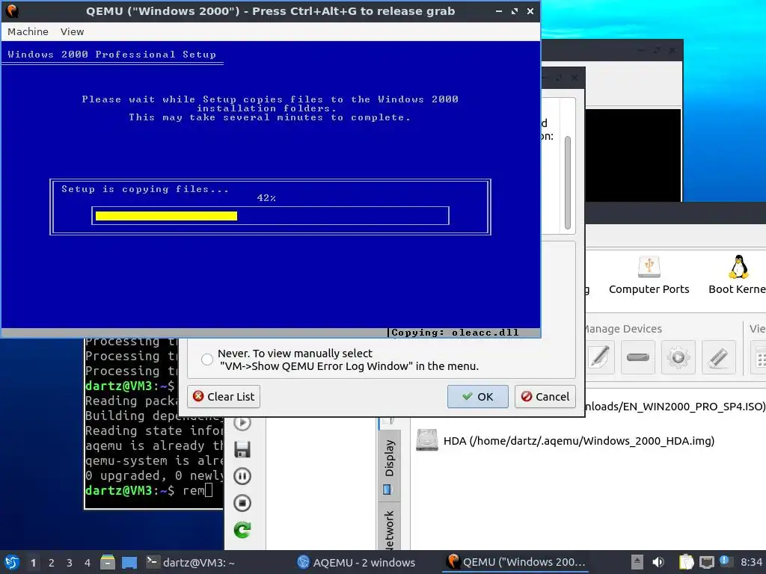
Task: Pause the virtual machine in AQEMU
Action: point(242,476)
